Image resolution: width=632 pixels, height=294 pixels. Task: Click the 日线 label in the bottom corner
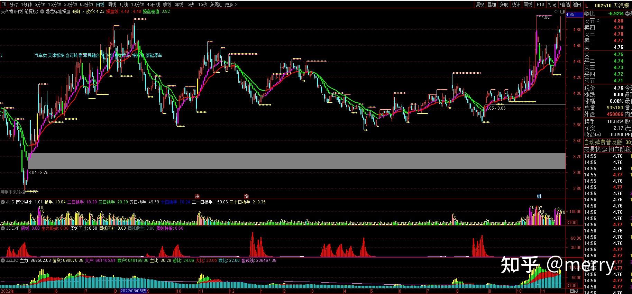[574, 291]
